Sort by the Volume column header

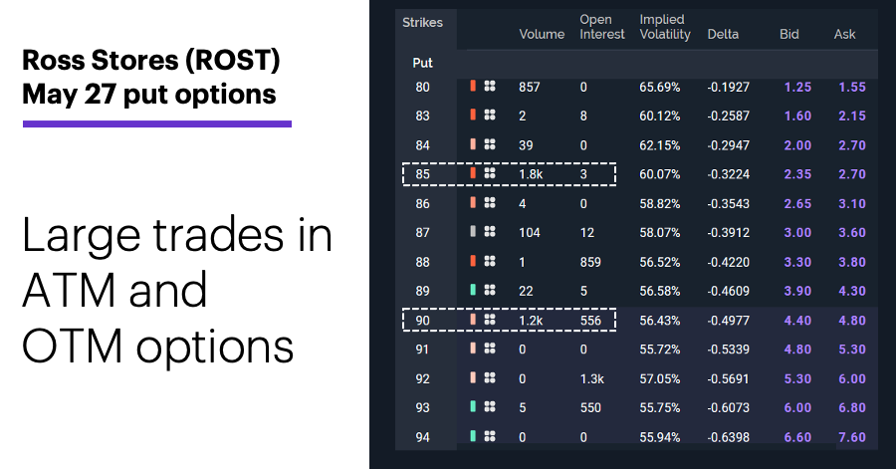tap(542, 34)
